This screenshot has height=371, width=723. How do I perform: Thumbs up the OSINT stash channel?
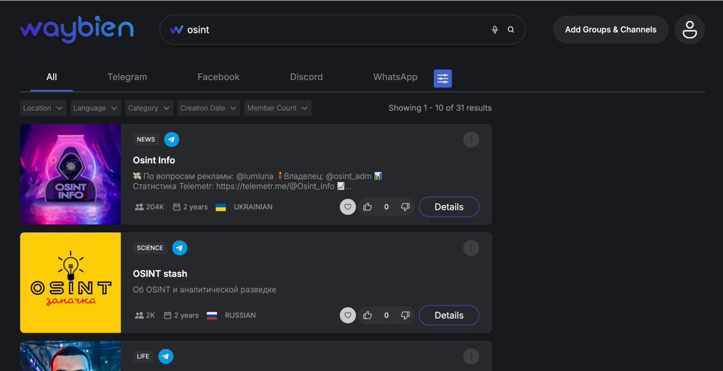(x=368, y=315)
